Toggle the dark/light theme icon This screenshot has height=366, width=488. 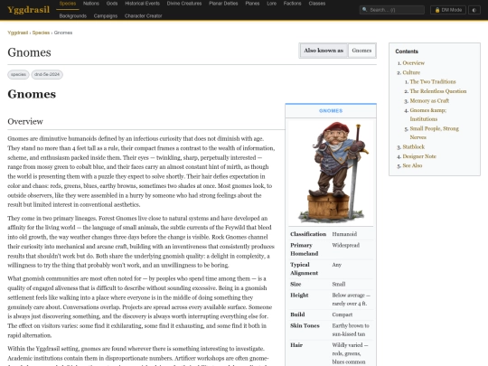coord(474,10)
